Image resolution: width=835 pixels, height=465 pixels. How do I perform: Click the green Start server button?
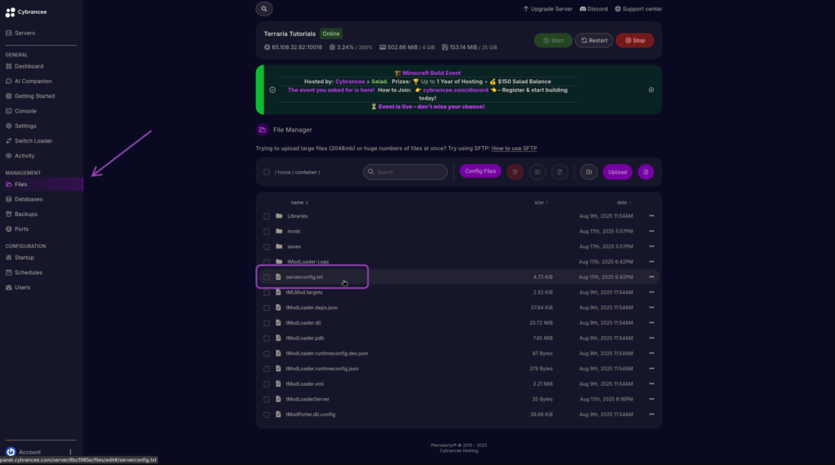[x=554, y=41]
